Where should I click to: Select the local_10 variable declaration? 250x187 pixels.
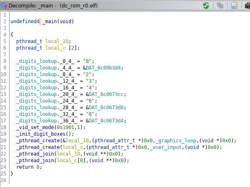tap(57, 41)
